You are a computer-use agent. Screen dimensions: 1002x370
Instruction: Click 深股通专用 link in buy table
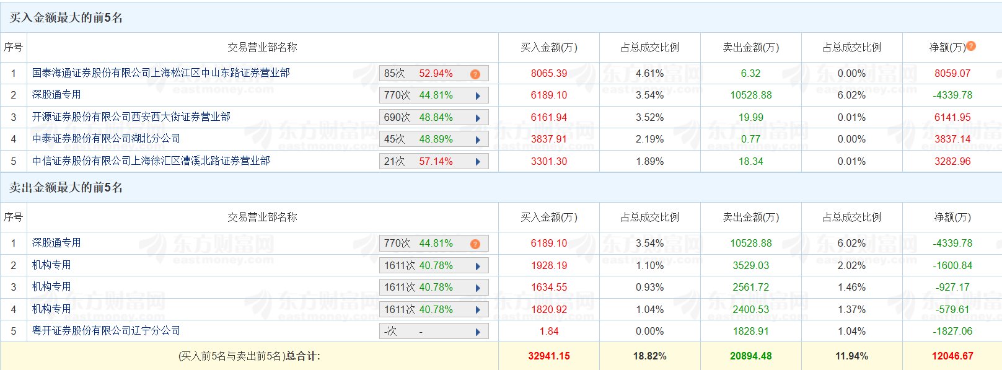point(56,95)
